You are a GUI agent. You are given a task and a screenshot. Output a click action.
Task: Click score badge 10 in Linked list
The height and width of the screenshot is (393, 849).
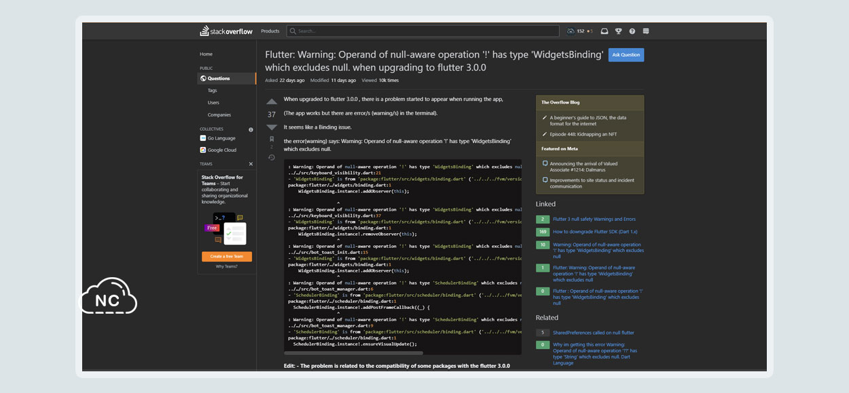pyautogui.click(x=543, y=245)
